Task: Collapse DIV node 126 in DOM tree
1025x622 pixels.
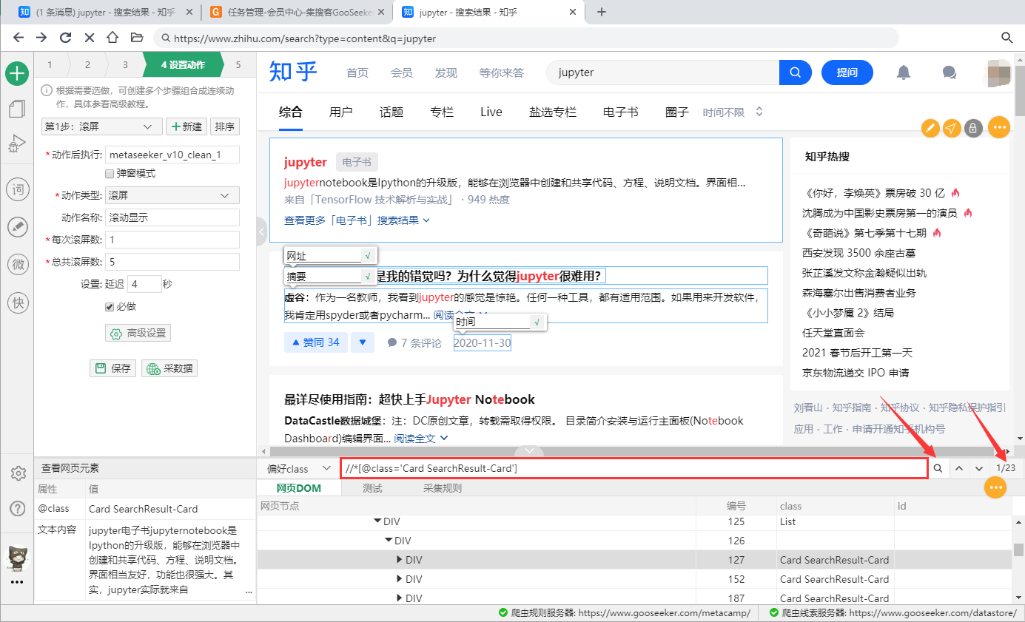Action: click(x=389, y=541)
